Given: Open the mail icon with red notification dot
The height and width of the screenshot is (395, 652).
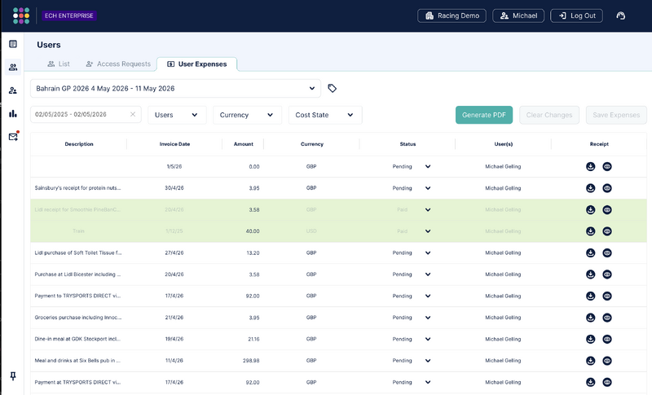Looking at the screenshot, I should coord(13,136).
